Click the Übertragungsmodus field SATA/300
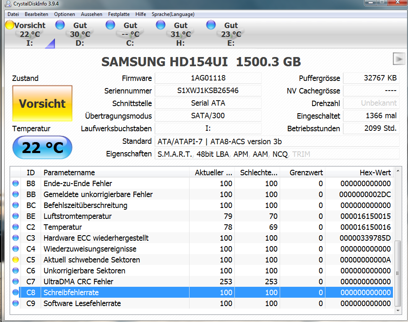Screen dimensions: 408x322 tap(208, 116)
